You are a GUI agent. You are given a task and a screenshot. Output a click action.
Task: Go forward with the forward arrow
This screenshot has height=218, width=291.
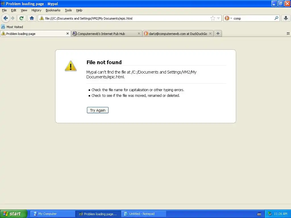(x=13, y=18)
